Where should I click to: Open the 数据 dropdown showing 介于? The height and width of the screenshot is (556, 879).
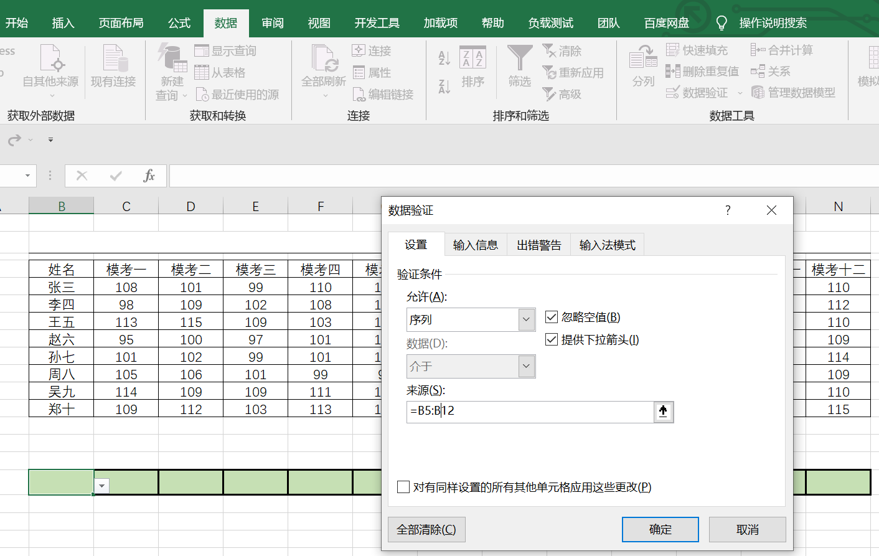click(526, 366)
